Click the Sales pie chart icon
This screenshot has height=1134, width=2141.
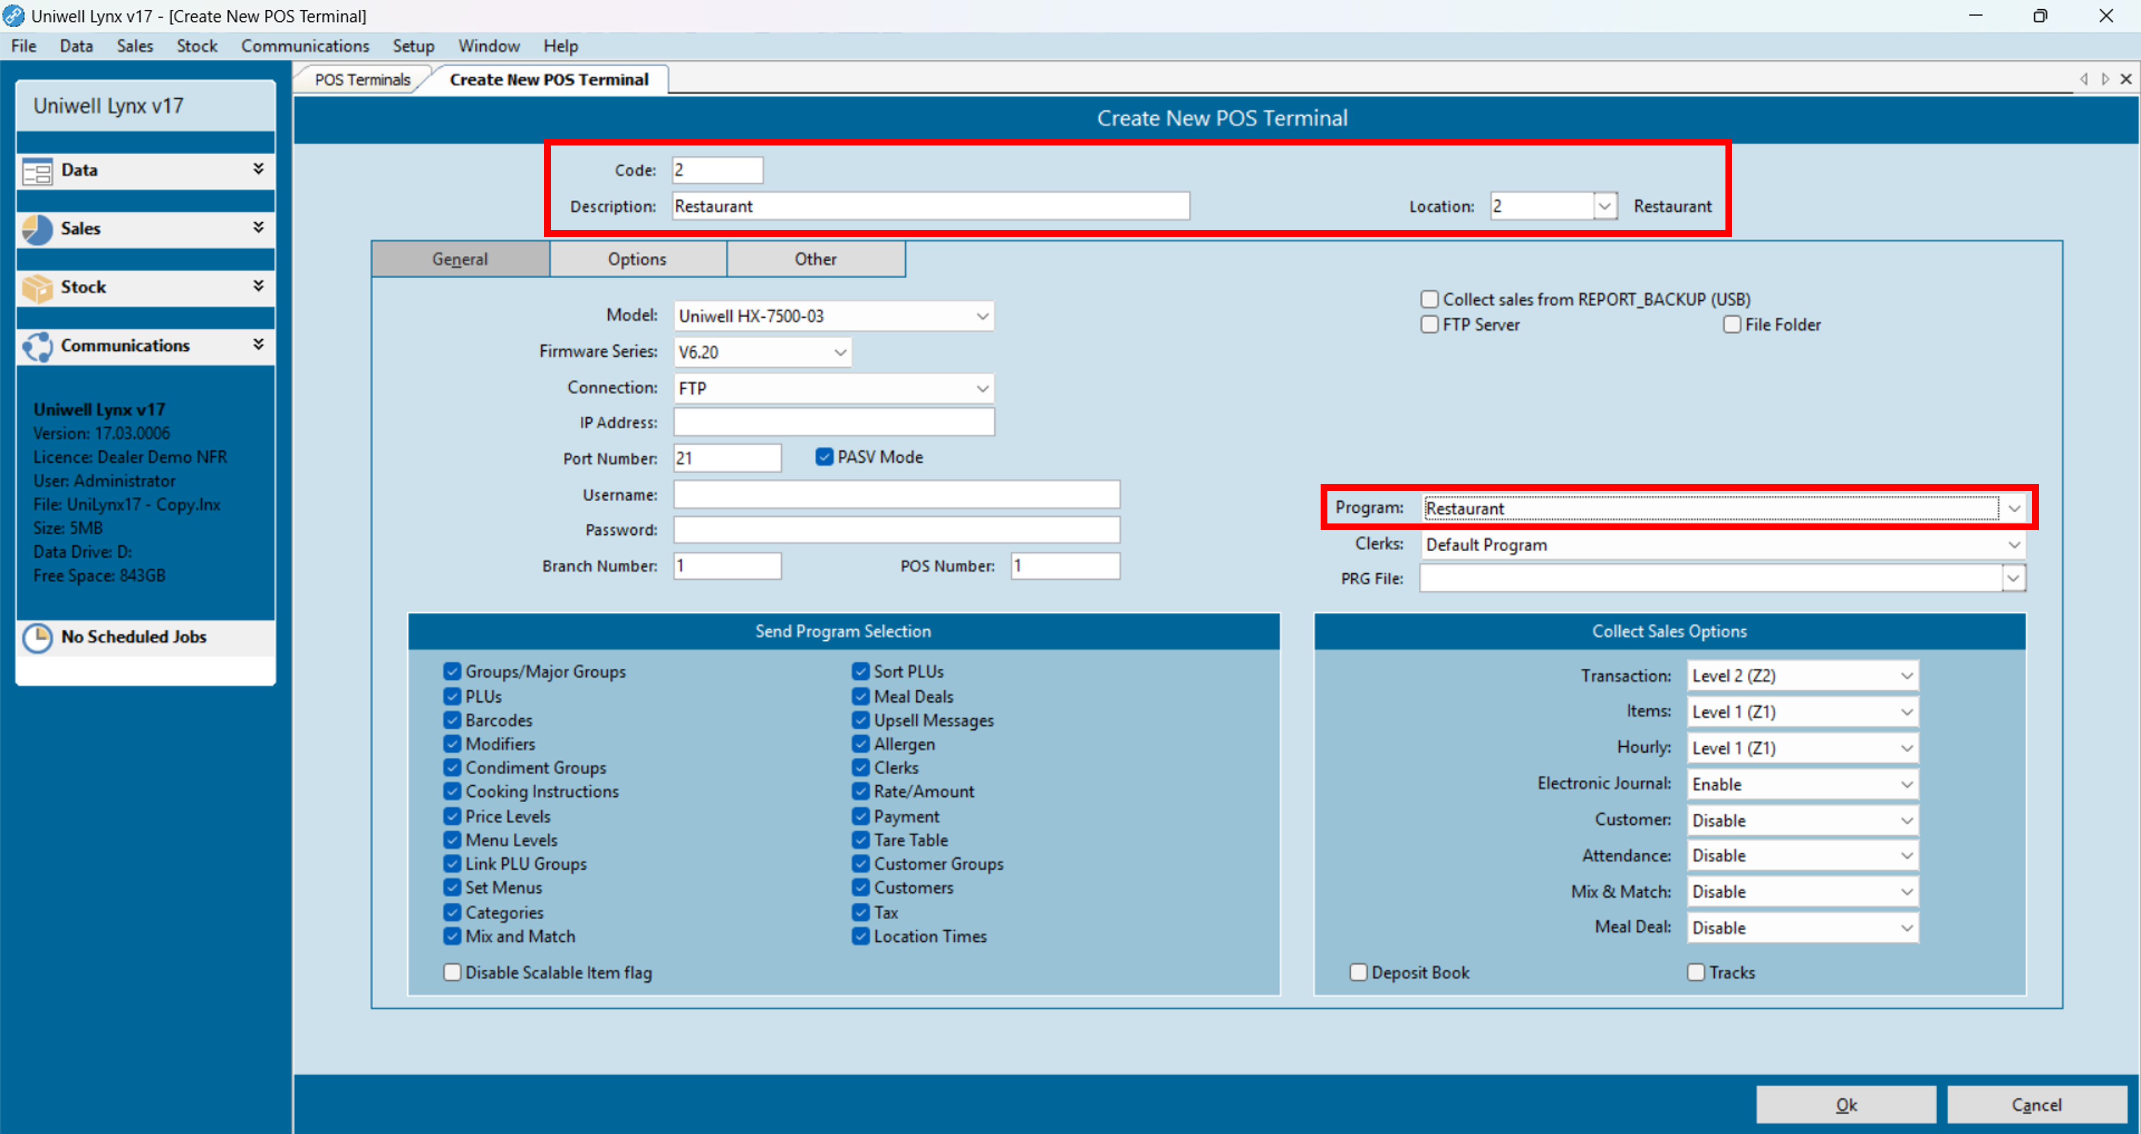pos(37,229)
